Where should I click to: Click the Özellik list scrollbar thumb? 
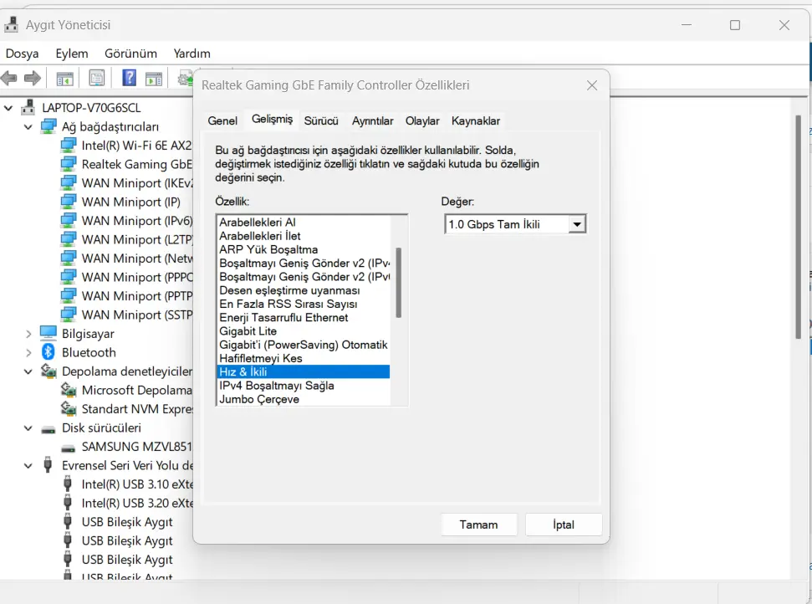398,282
